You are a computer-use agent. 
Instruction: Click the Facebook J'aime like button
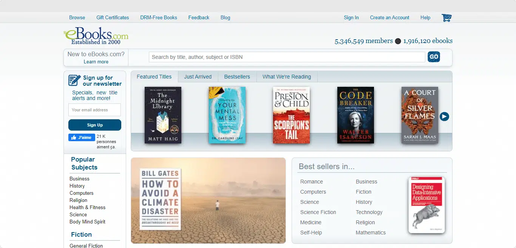tap(82, 137)
